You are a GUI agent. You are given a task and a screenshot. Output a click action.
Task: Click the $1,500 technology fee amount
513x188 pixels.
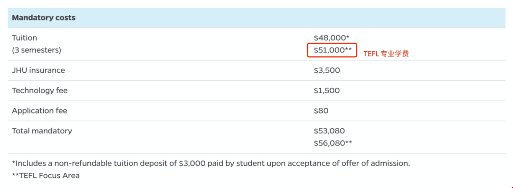click(326, 91)
